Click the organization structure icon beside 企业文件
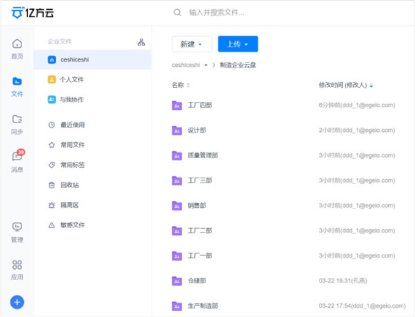 point(141,42)
